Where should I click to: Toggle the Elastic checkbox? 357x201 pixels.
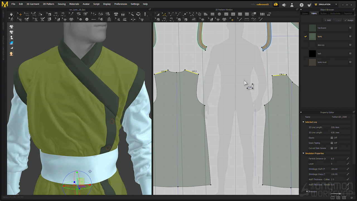click(x=332, y=138)
